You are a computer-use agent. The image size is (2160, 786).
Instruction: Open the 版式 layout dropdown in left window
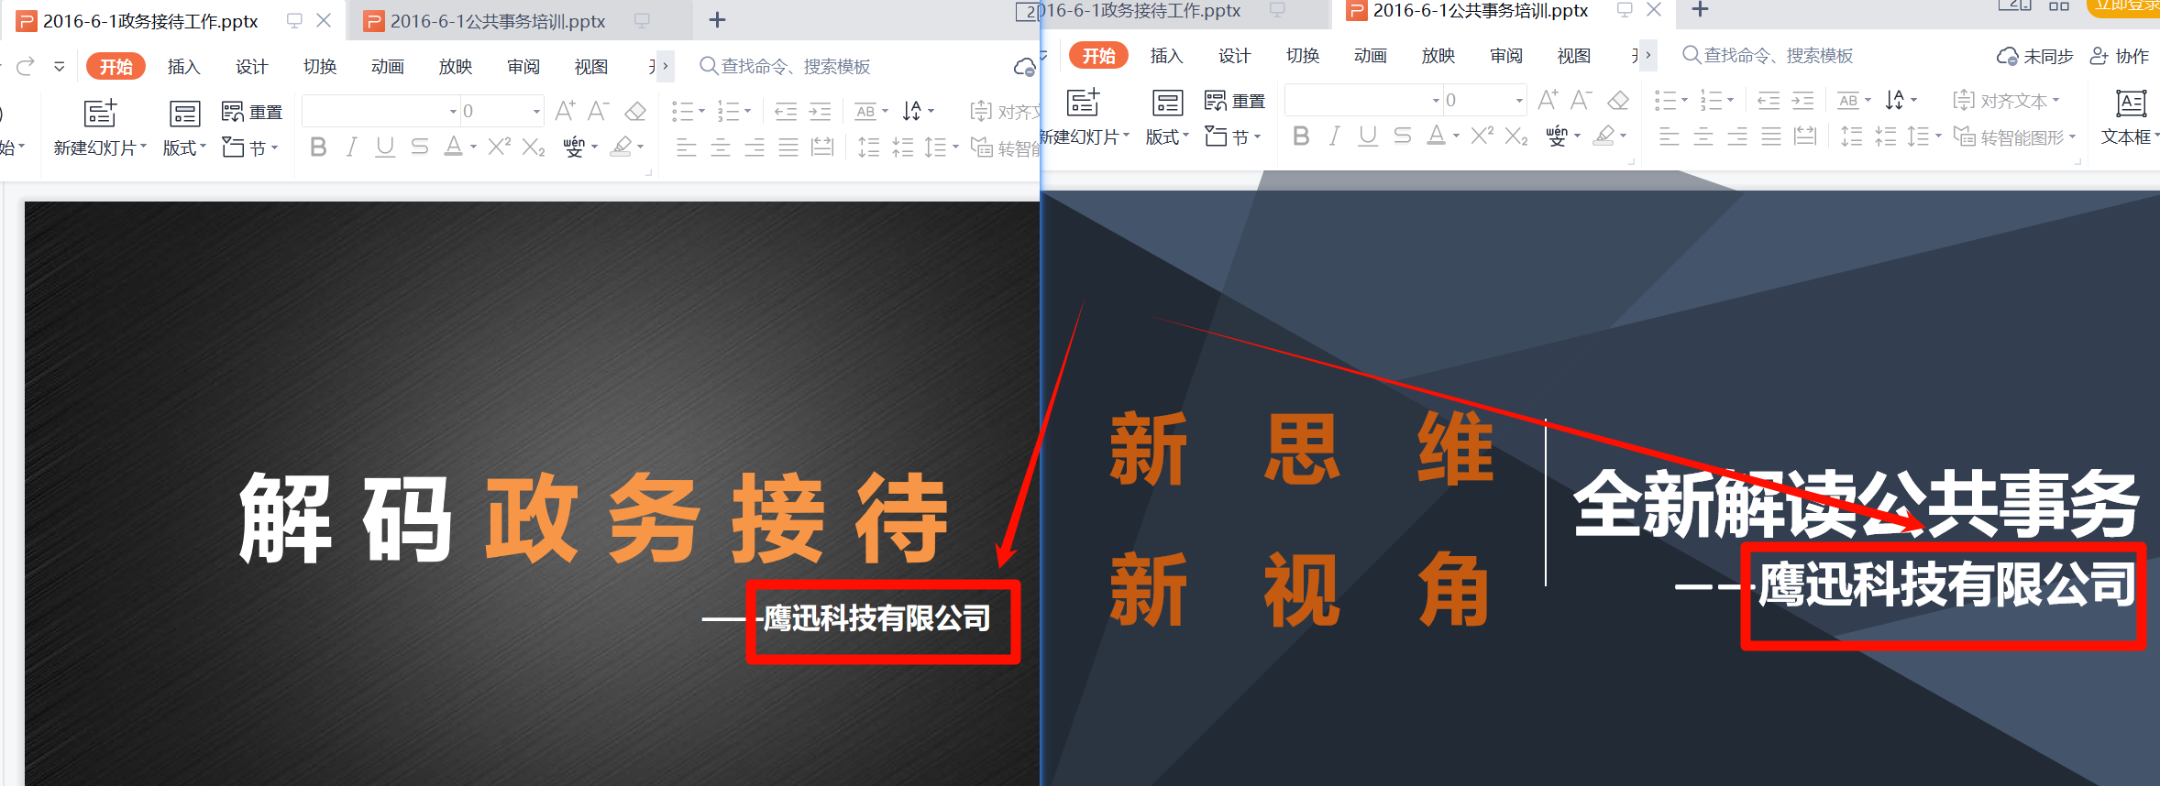coord(184,147)
